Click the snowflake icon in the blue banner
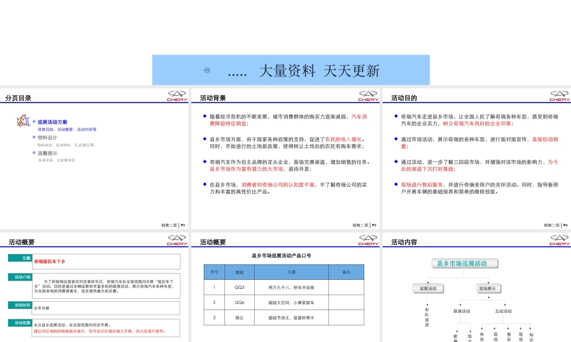 [x=207, y=70]
